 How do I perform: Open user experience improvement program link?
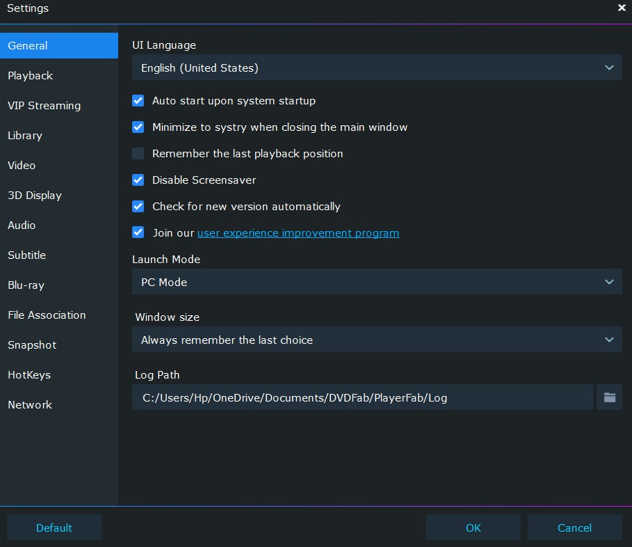tap(298, 232)
